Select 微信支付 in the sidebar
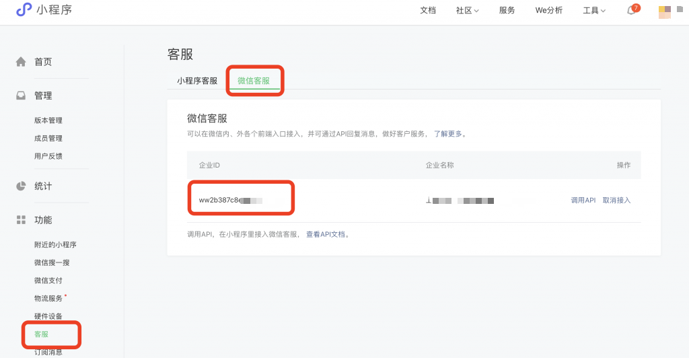This screenshot has width=689, height=358. pyautogui.click(x=48, y=281)
